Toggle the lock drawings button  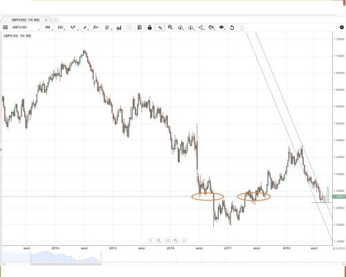point(149,28)
